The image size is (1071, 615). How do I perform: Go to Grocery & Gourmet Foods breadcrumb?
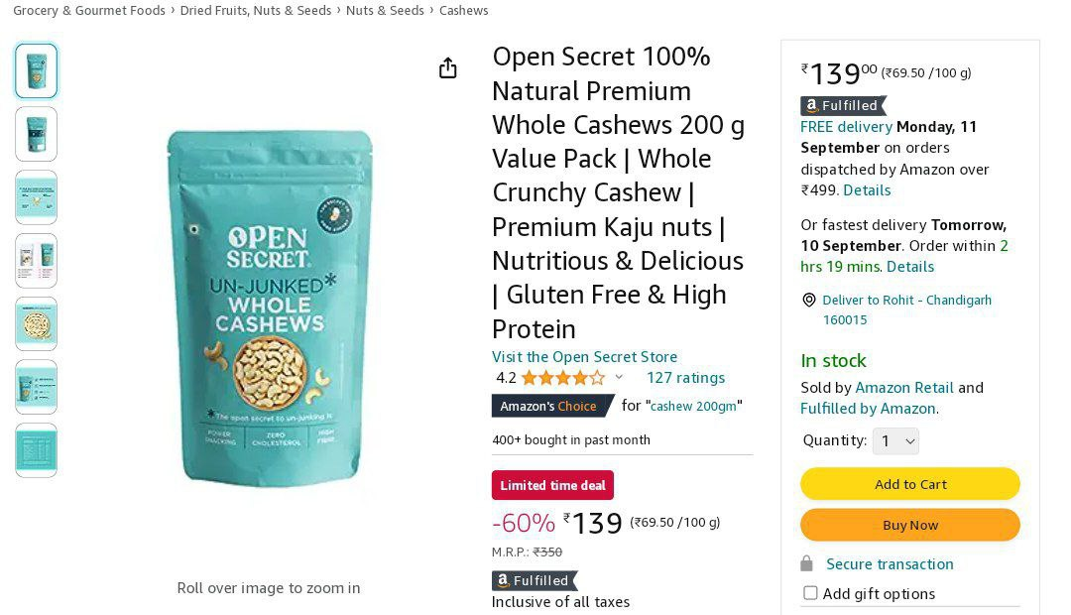89,10
